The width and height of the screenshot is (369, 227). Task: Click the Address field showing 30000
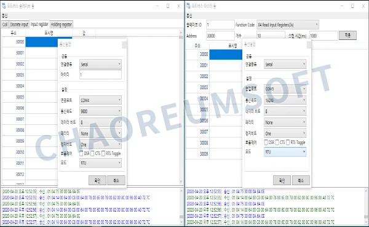pos(220,36)
